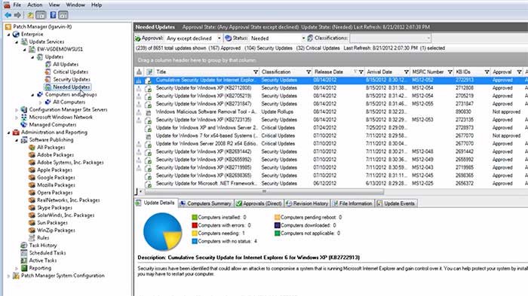Select Security Update for Windows XP (KB2712808)
The height and width of the screenshot is (296, 528).
pyautogui.click(x=331, y=88)
